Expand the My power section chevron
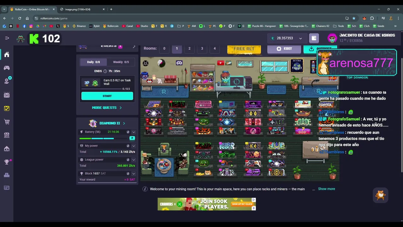This screenshot has width=403, height=227. [x=133, y=146]
